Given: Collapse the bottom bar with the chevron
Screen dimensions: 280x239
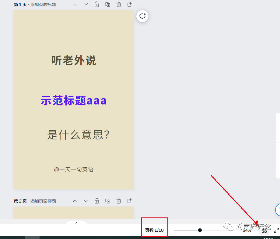Looking at the screenshot, I should 76,222.
